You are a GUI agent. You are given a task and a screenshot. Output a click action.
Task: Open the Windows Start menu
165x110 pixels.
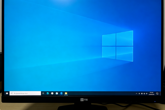point(7,93)
